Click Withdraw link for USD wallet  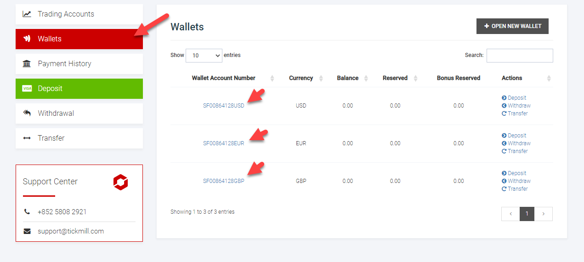[516, 106]
